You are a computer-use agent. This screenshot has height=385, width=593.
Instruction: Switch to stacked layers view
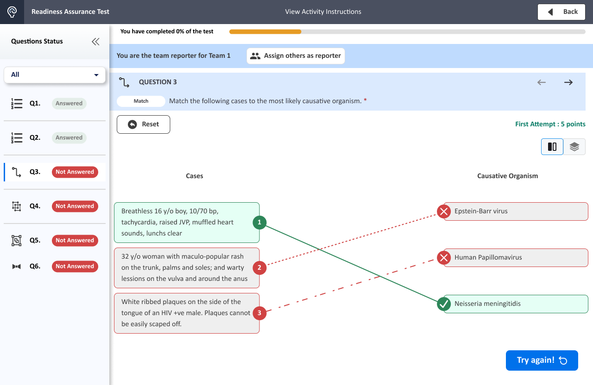574,147
